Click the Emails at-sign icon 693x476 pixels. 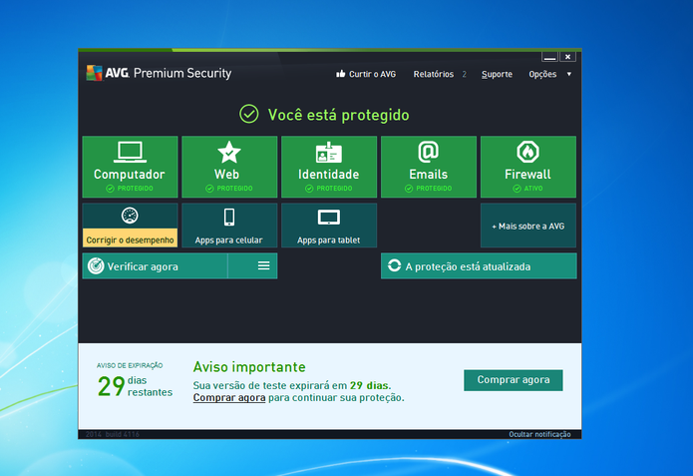coord(428,152)
